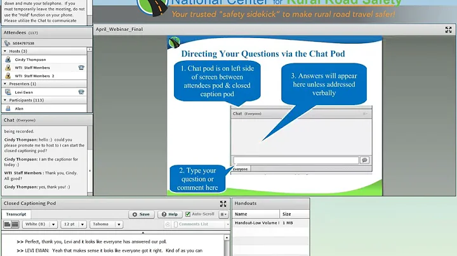Click the telephone status icon beside Levi Ewan

click(x=81, y=92)
